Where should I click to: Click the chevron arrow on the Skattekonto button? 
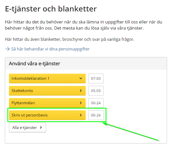coord(81,91)
